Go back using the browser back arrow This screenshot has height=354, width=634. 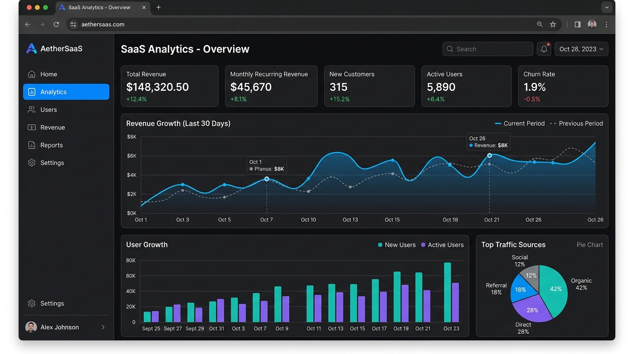pos(28,24)
